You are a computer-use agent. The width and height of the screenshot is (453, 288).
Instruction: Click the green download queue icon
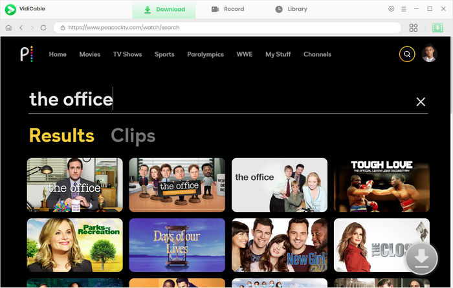click(439, 28)
